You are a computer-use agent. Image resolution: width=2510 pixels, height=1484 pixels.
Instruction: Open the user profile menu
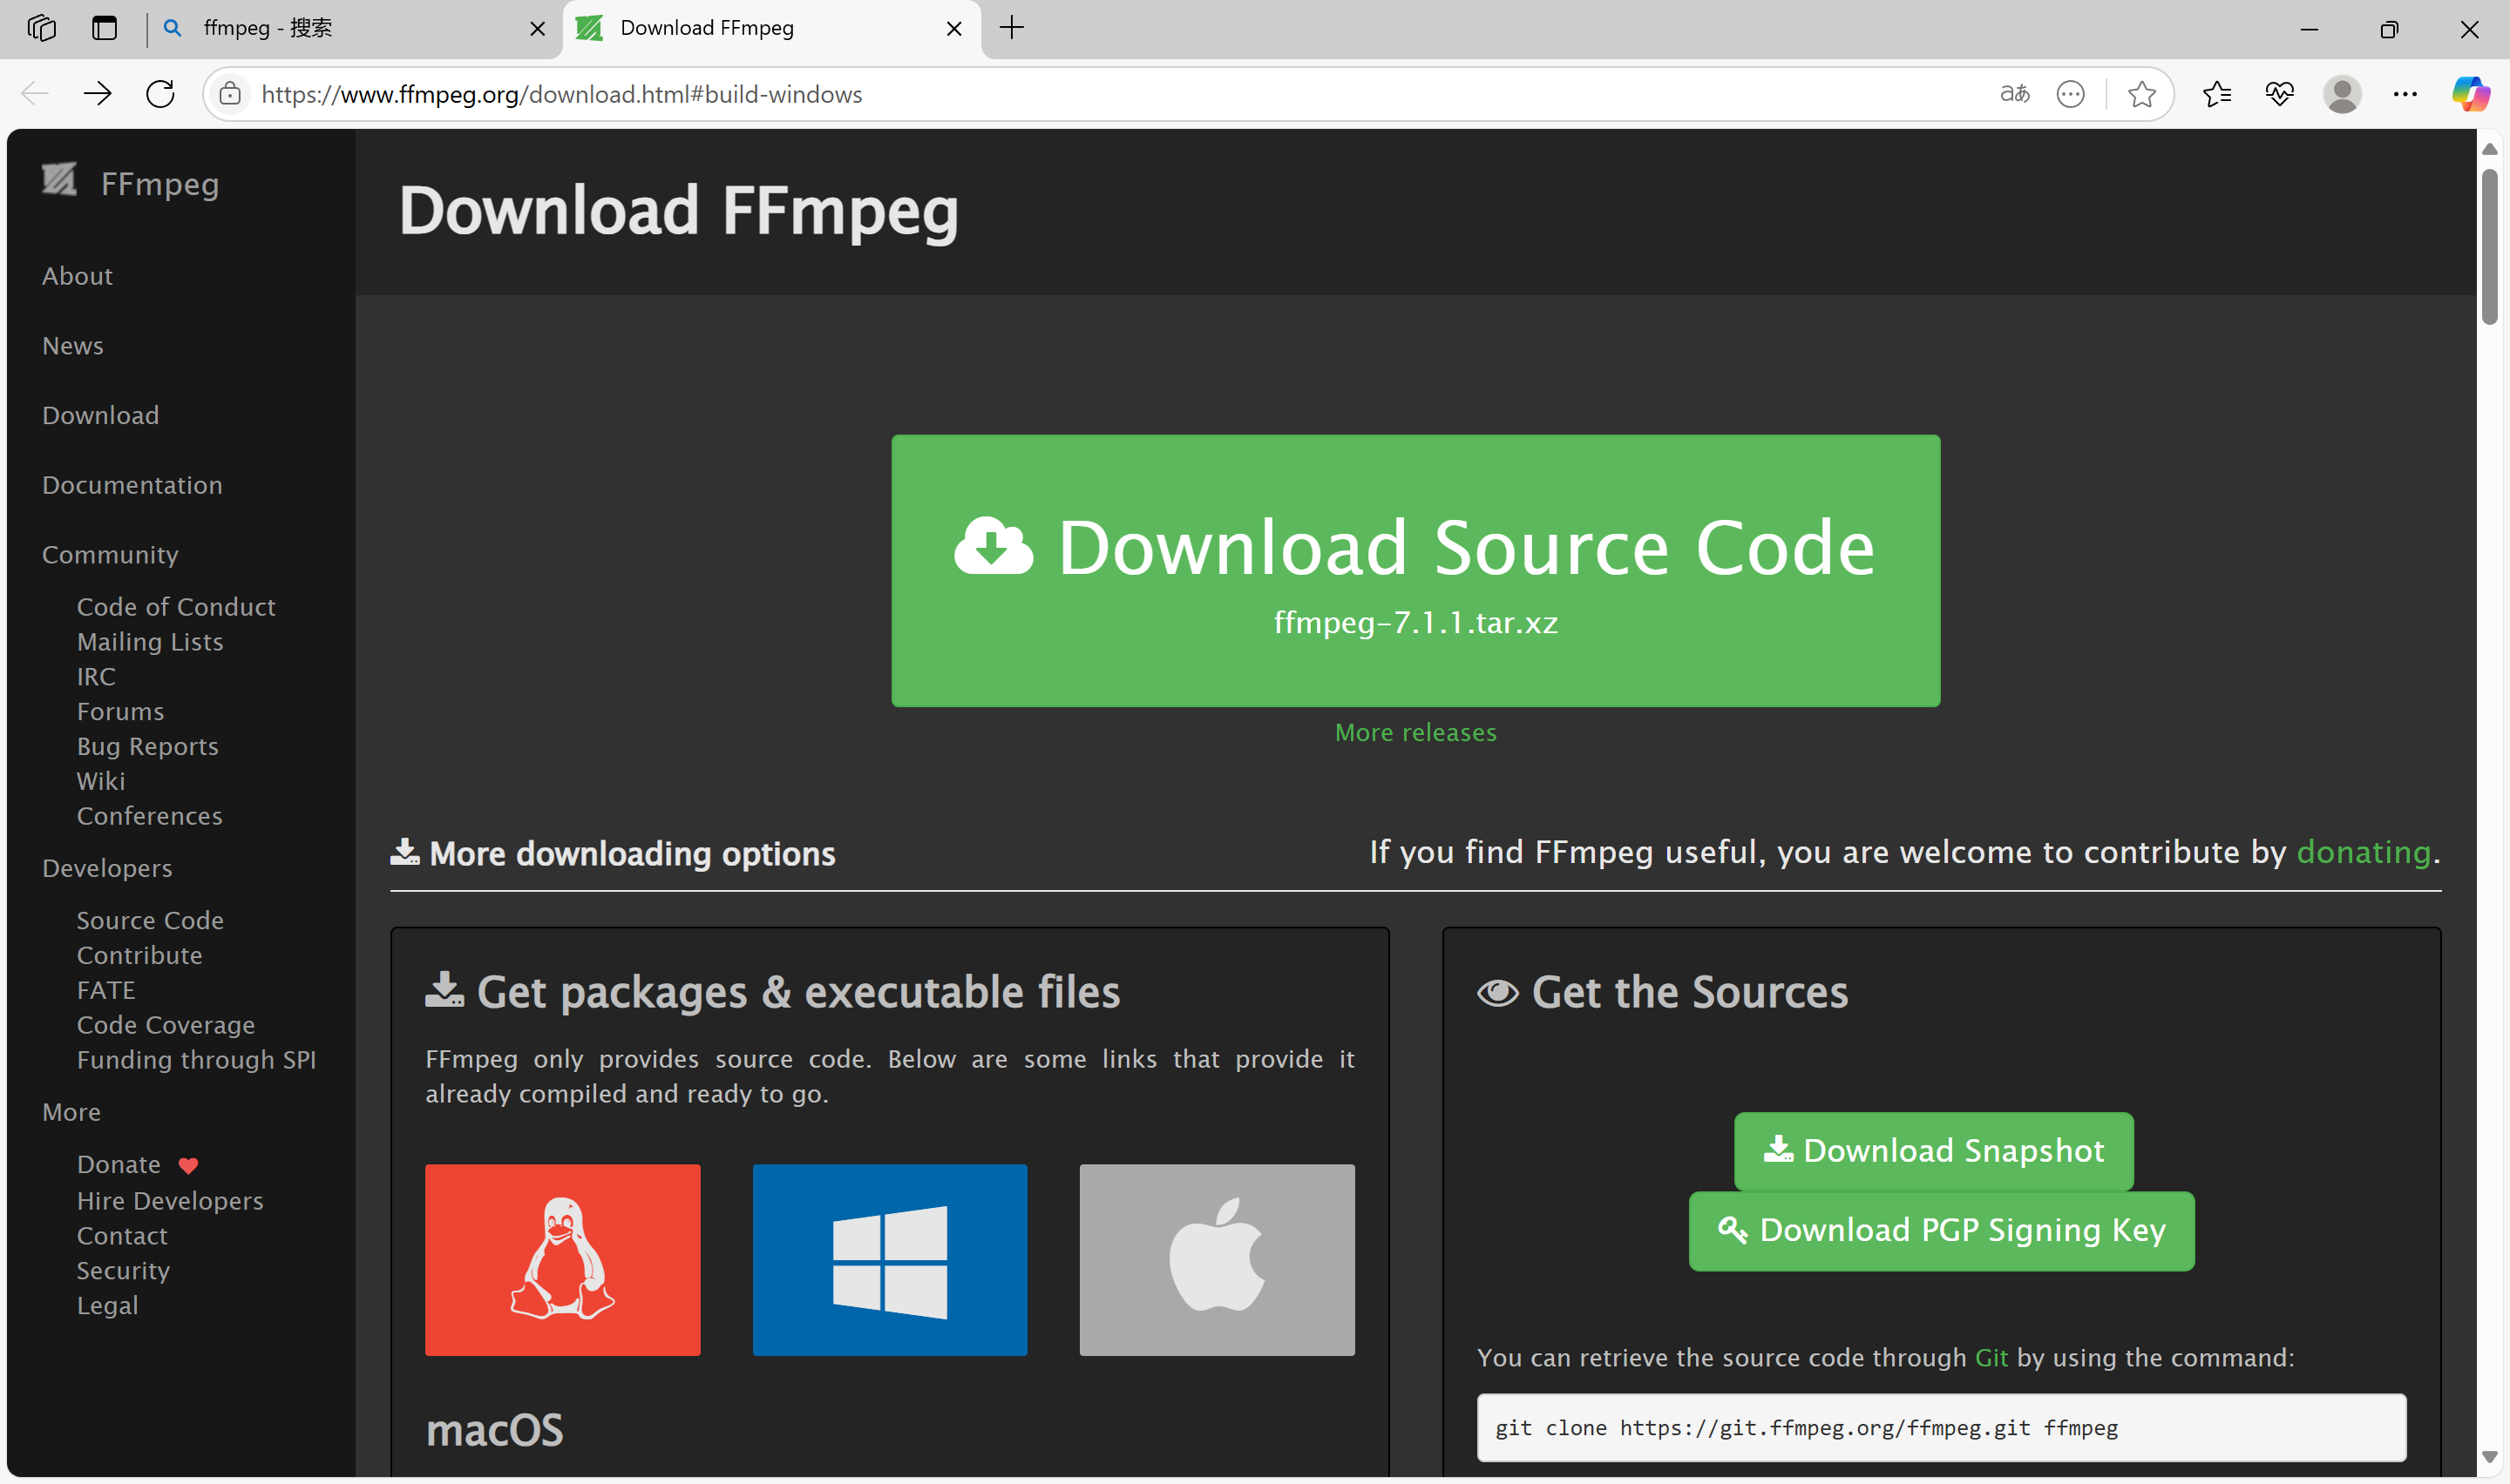(x=2342, y=94)
